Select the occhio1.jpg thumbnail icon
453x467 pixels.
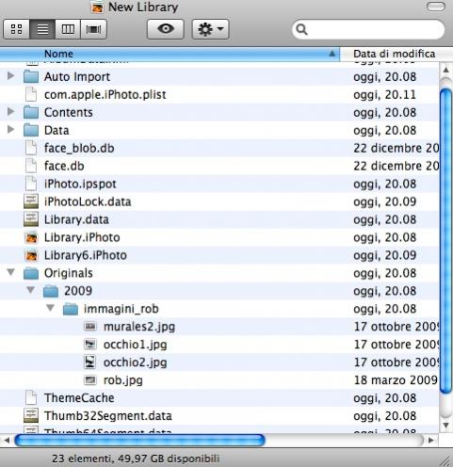coord(90,345)
